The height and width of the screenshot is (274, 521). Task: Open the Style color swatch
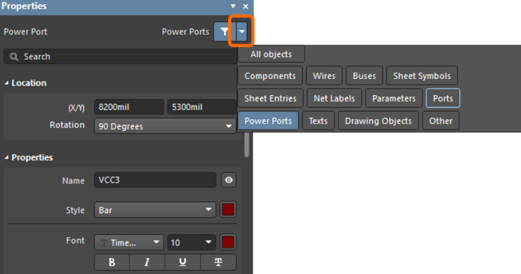pos(228,210)
